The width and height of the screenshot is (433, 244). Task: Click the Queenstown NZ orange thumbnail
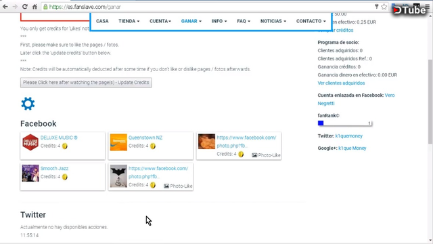point(118,142)
